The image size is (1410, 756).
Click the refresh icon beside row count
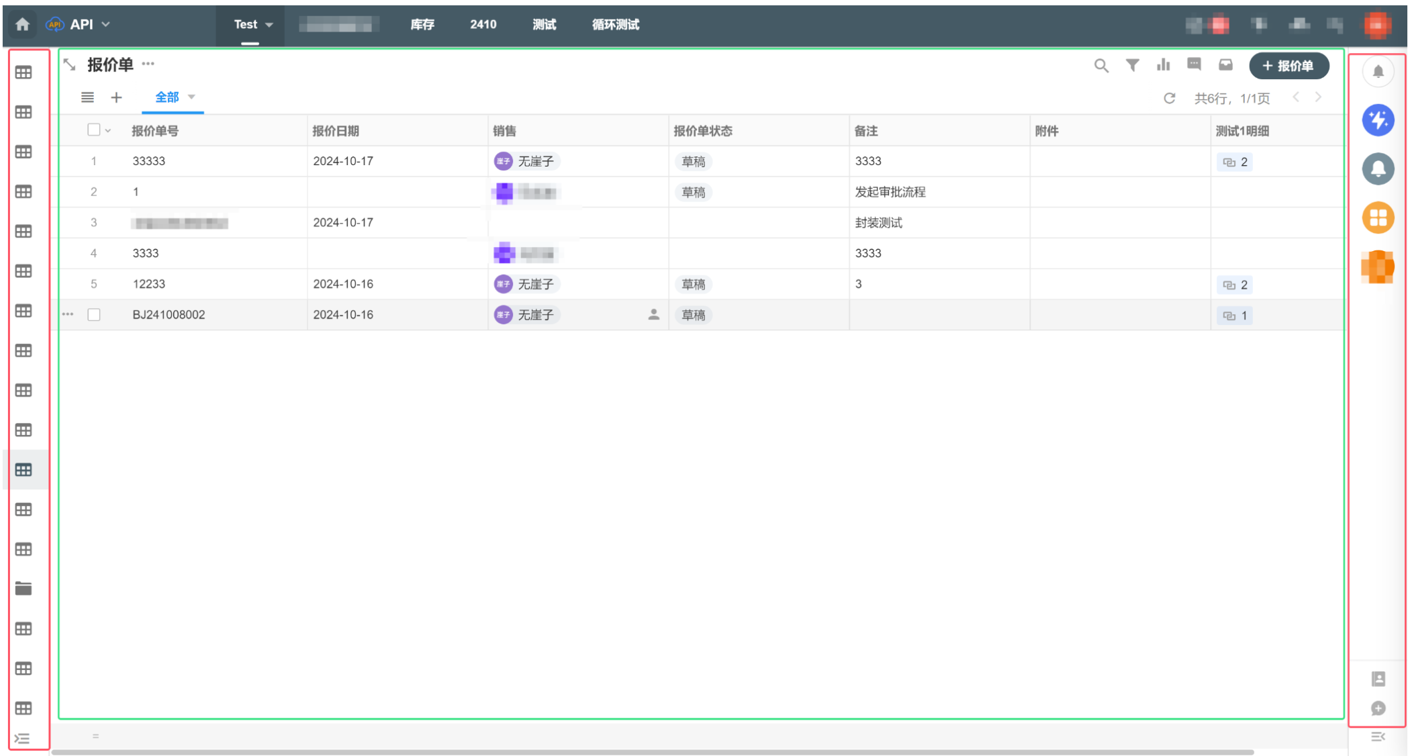tap(1169, 98)
